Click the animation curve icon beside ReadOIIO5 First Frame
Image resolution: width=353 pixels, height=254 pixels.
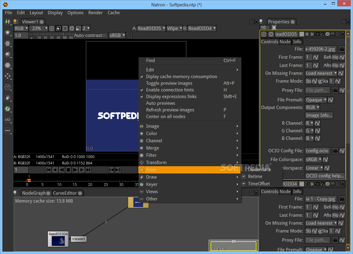[x=315, y=57]
